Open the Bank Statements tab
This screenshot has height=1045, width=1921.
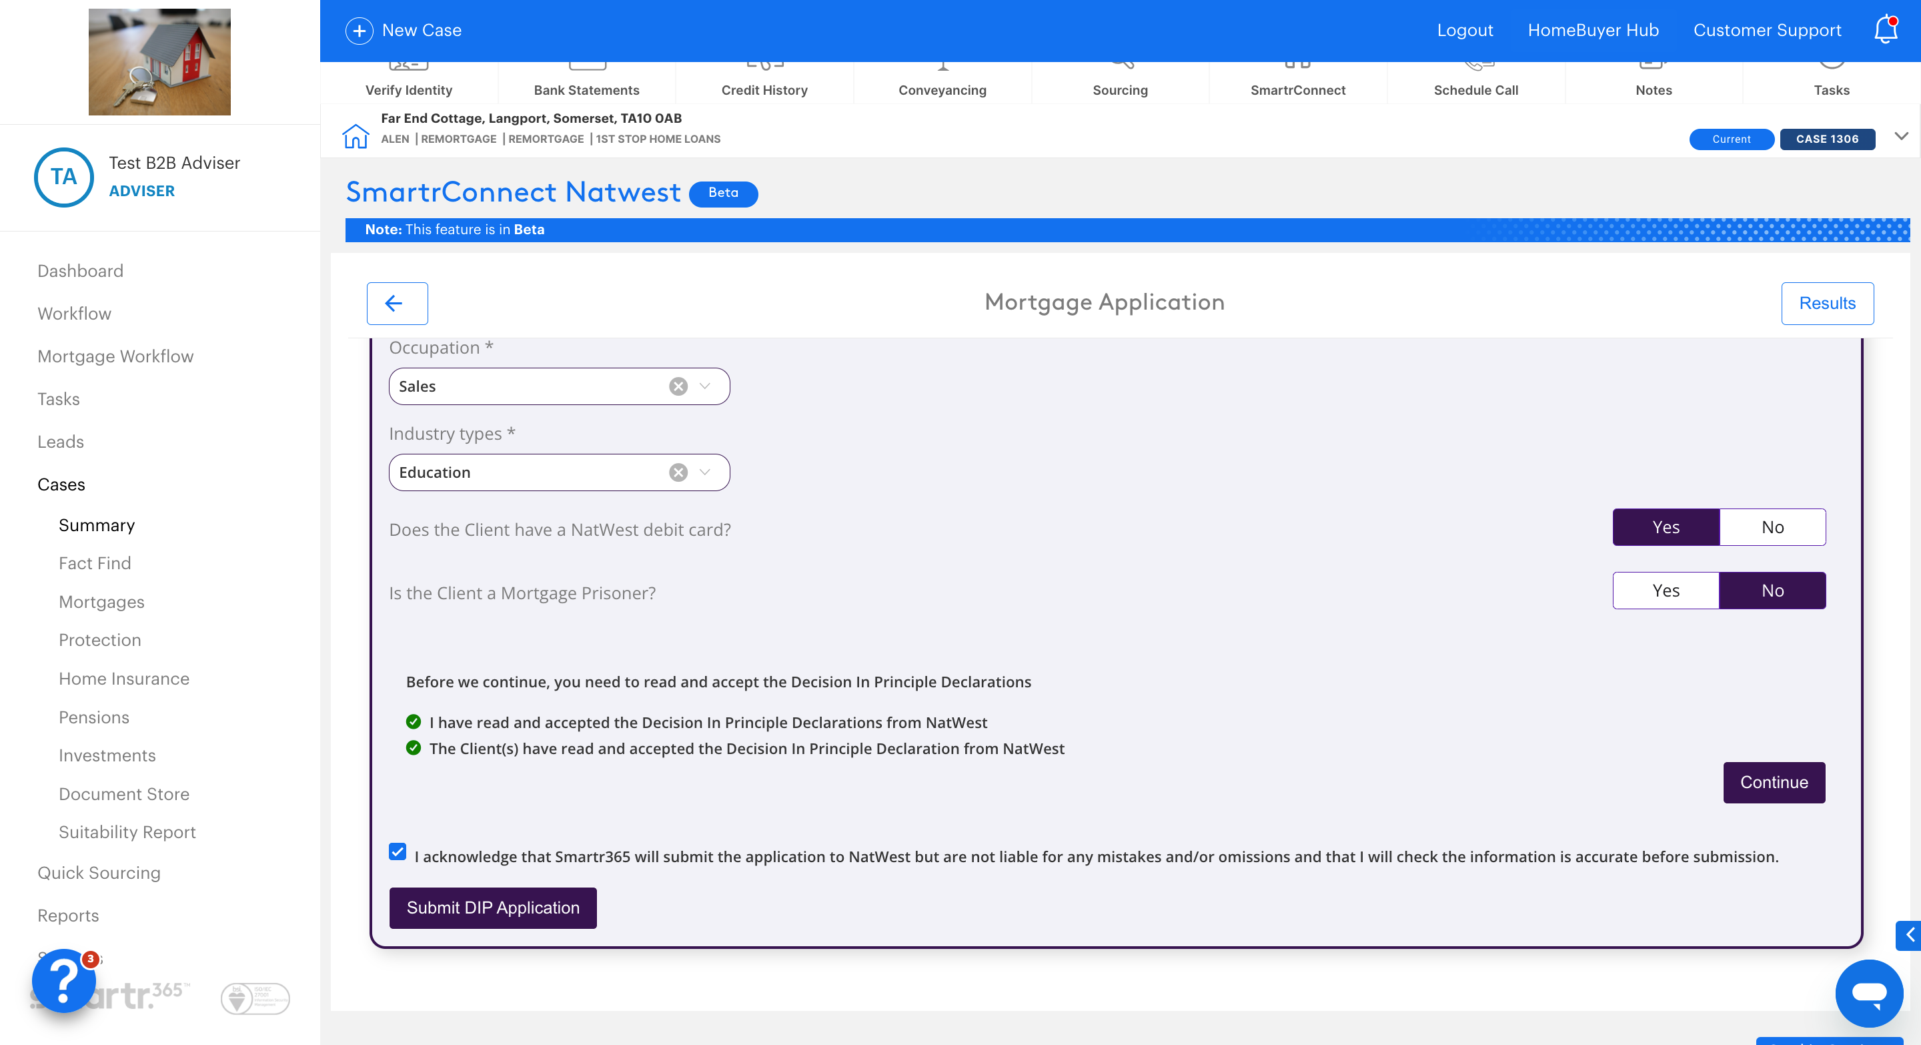point(586,83)
